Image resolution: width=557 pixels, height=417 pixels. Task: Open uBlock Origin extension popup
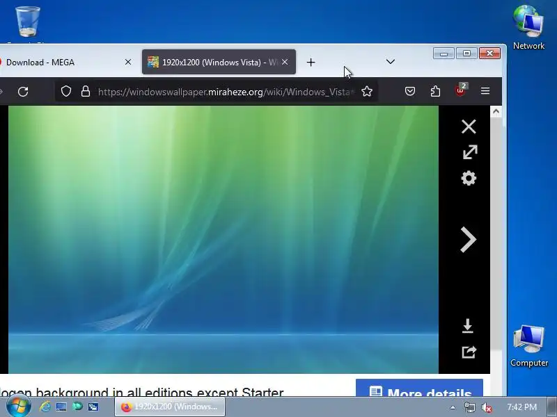461,90
